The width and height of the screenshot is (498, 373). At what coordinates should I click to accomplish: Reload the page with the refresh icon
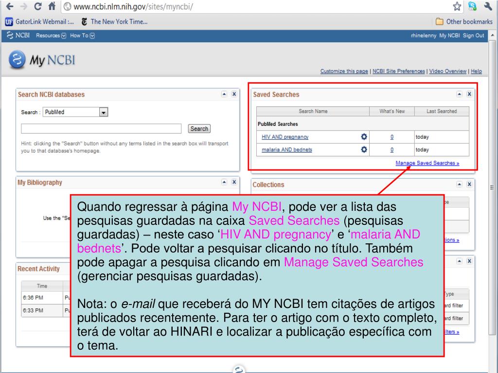[38, 6]
